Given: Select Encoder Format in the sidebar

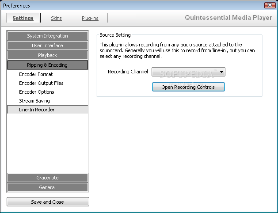Looking at the screenshot, I should (48, 74).
